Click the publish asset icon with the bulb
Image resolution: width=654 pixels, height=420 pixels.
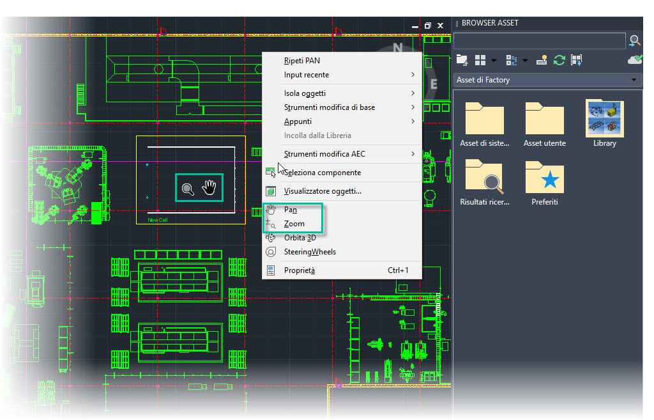[x=541, y=59]
